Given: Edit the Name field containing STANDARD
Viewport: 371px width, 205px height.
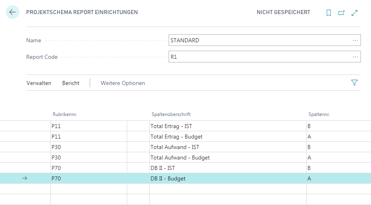Looking at the screenshot, I should [x=264, y=40].
